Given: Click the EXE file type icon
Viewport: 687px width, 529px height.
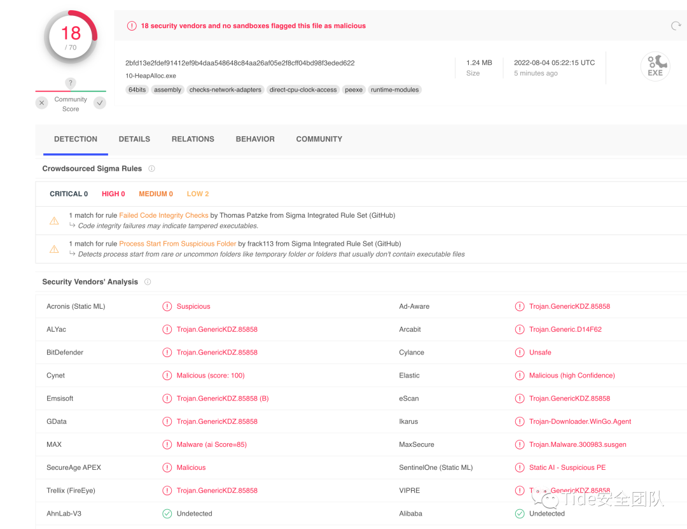Looking at the screenshot, I should coord(655,66).
